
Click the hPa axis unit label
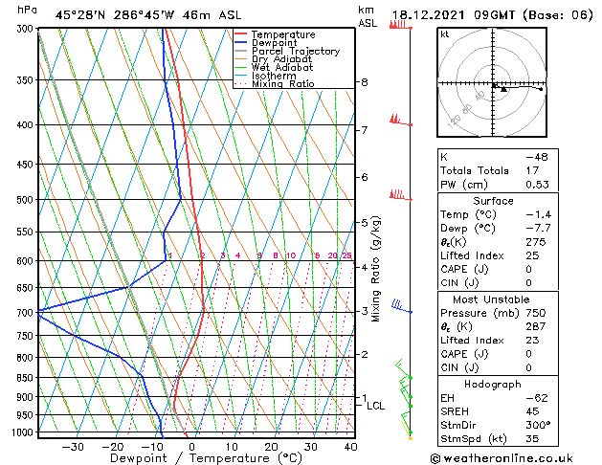[27, 11]
